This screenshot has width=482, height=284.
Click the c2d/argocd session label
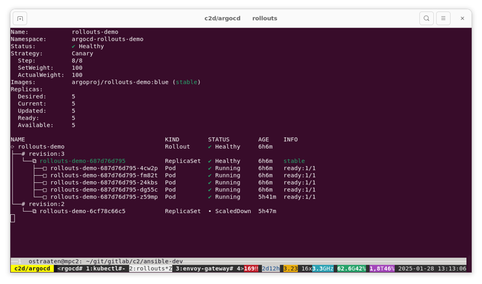[32, 269]
